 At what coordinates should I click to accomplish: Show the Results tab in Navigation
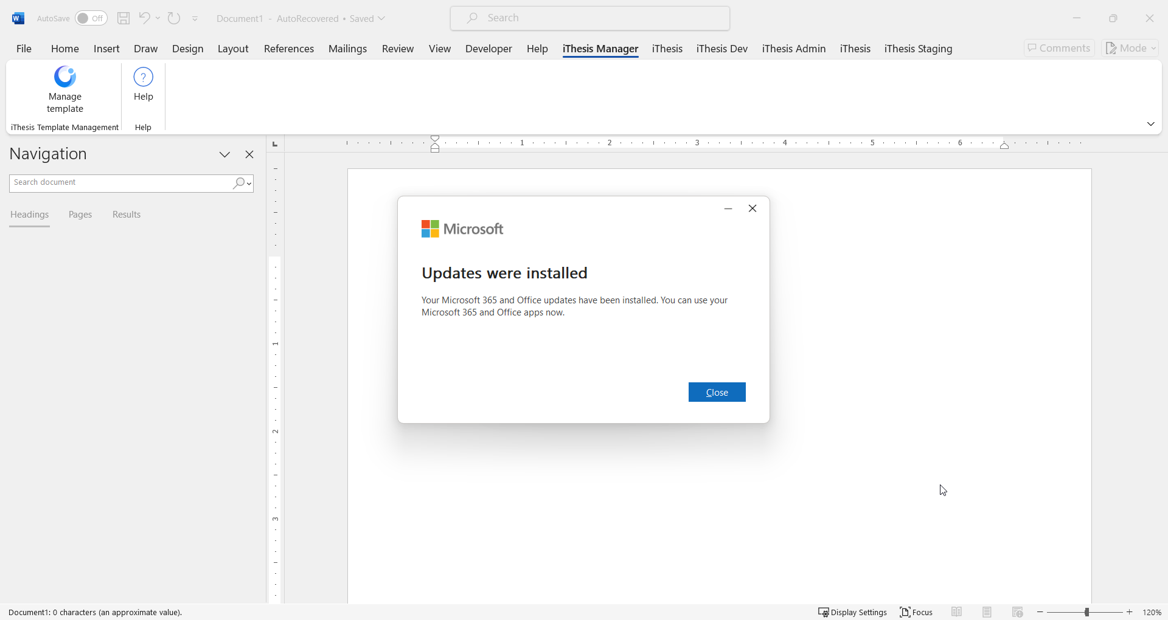(127, 215)
